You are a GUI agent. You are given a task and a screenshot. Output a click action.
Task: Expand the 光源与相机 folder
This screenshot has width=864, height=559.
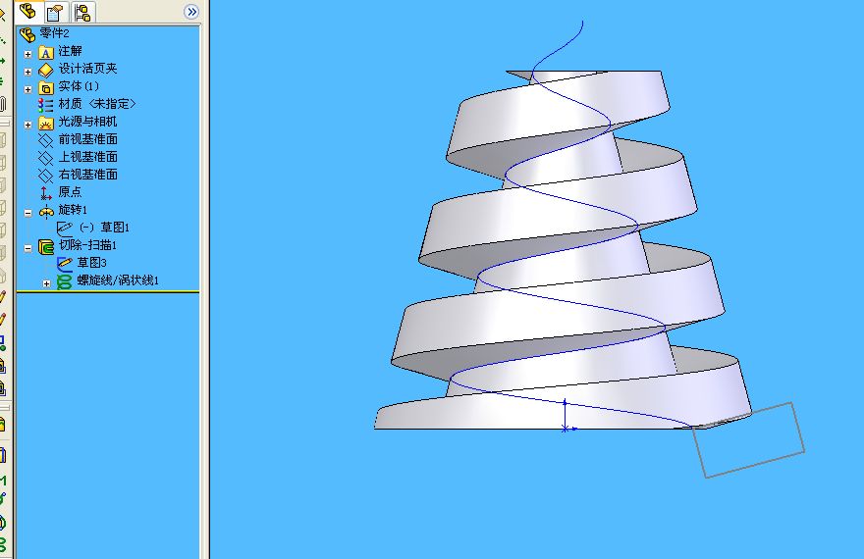point(28,125)
